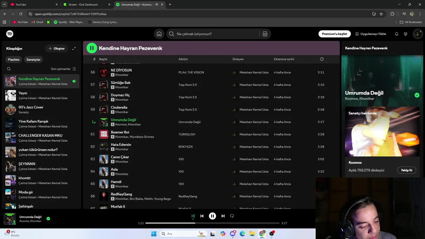The image size is (425, 239).
Task: Select the Playlists filter chip
Action: coord(14,59)
